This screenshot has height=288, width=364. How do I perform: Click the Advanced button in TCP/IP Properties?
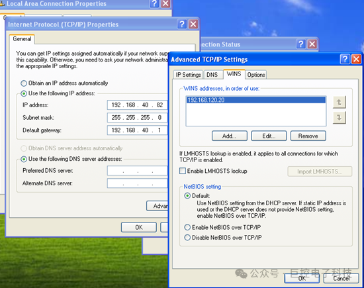[157, 206]
